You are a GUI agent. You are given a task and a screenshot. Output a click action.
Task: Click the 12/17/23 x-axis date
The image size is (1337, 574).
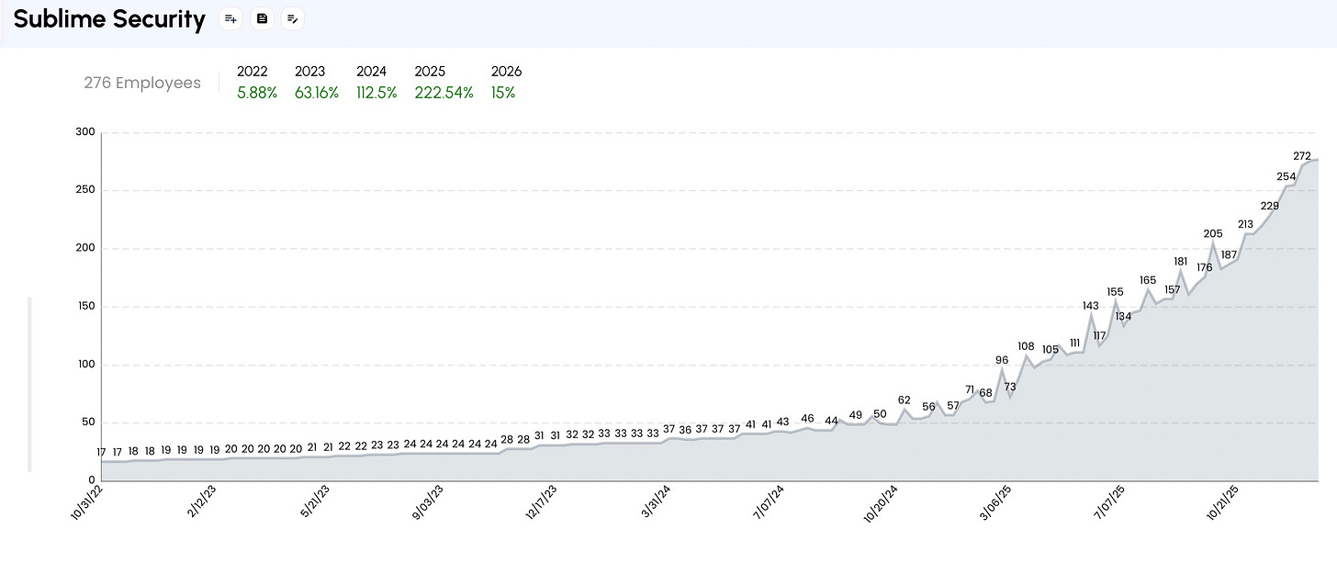(543, 503)
